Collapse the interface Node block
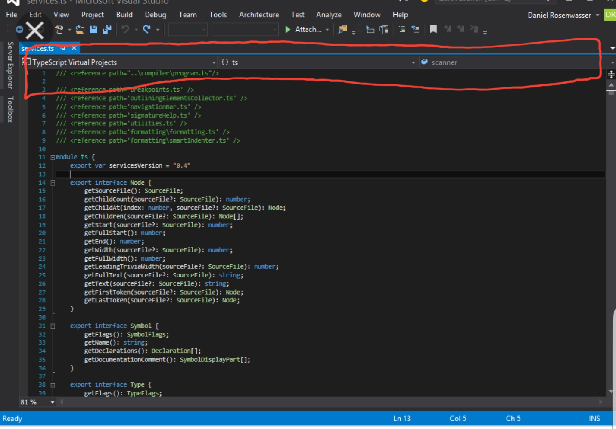Image resolution: width=616 pixels, height=429 pixels. 53,183
